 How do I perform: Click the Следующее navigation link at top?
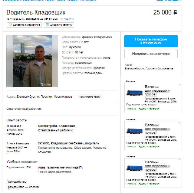tap(173, 0)
